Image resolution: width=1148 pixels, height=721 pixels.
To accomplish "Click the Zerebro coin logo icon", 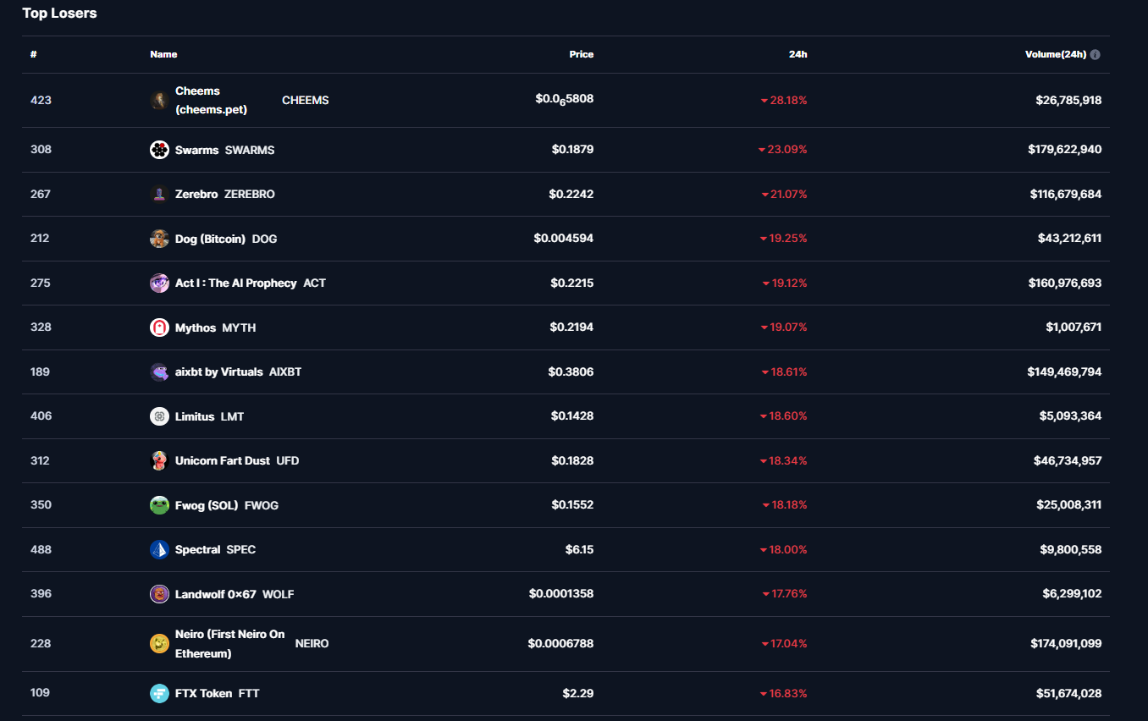I will pyautogui.click(x=159, y=194).
